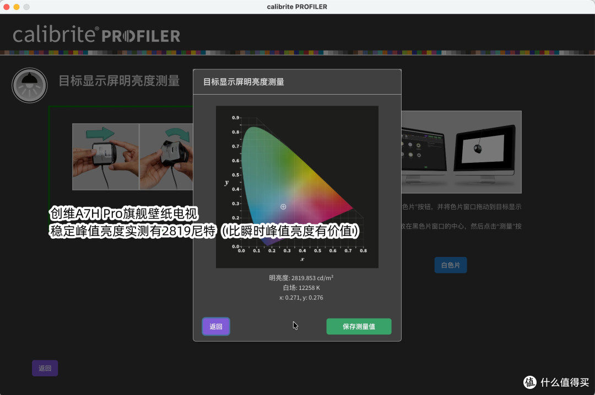Click the 白场: 12258 K value
Image resolution: width=595 pixels, height=395 pixels.
(301, 288)
